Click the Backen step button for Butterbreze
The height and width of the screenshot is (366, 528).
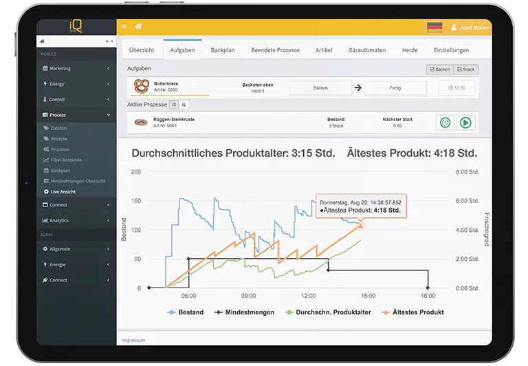click(x=320, y=88)
